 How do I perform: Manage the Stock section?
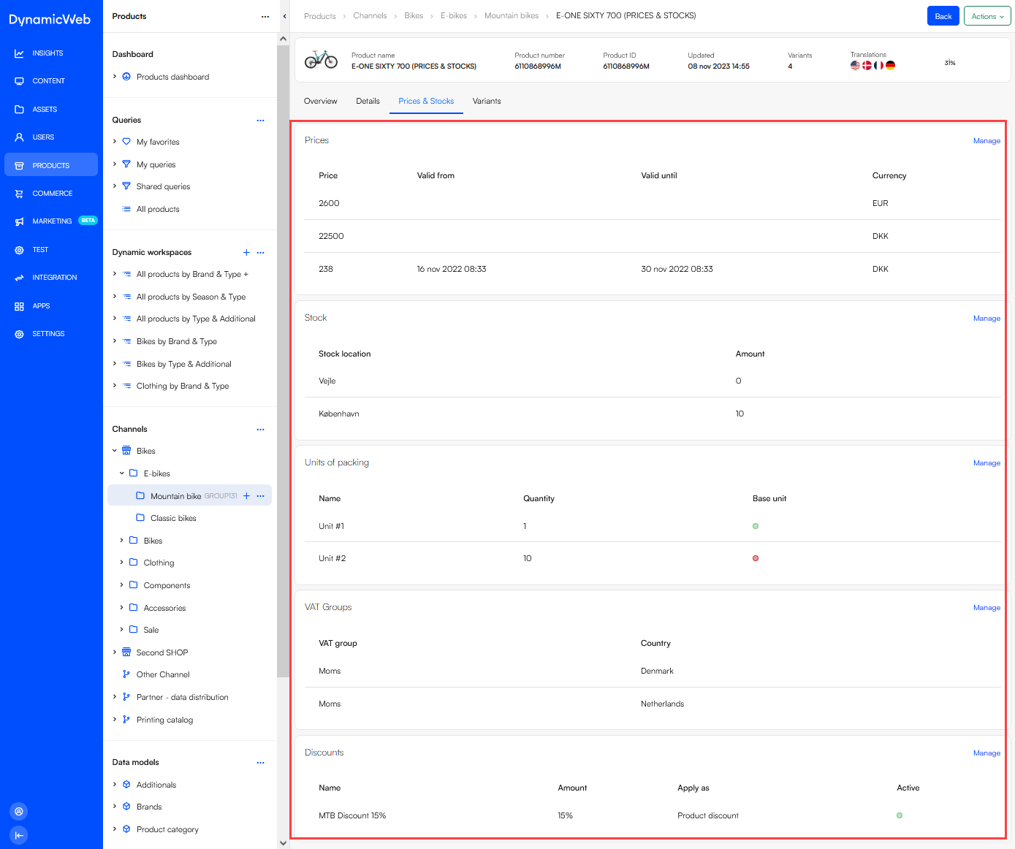click(x=987, y=319)
